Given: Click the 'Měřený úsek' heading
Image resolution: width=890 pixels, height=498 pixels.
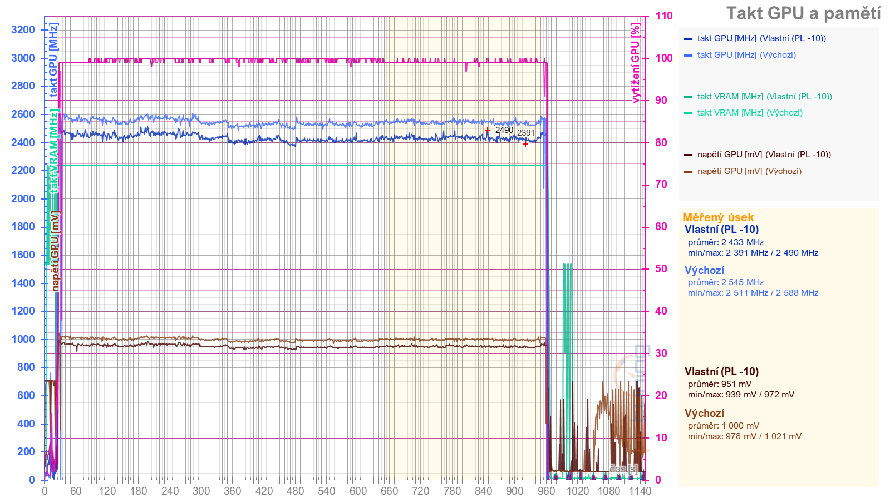Looking at the screenshot, I should pos(718,217).
